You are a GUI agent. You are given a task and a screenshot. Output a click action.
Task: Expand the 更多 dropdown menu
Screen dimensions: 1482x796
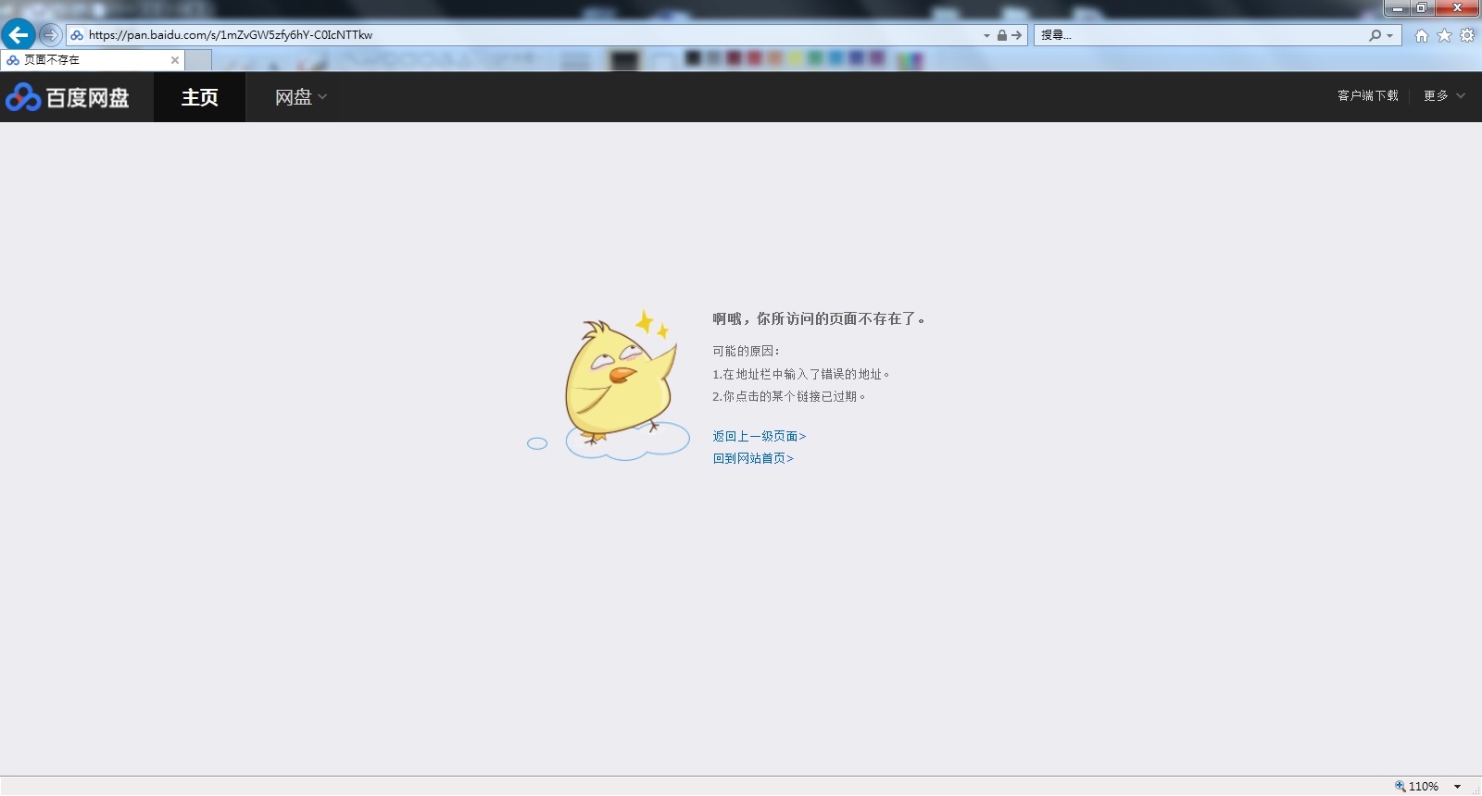[x=1443, y=95]
